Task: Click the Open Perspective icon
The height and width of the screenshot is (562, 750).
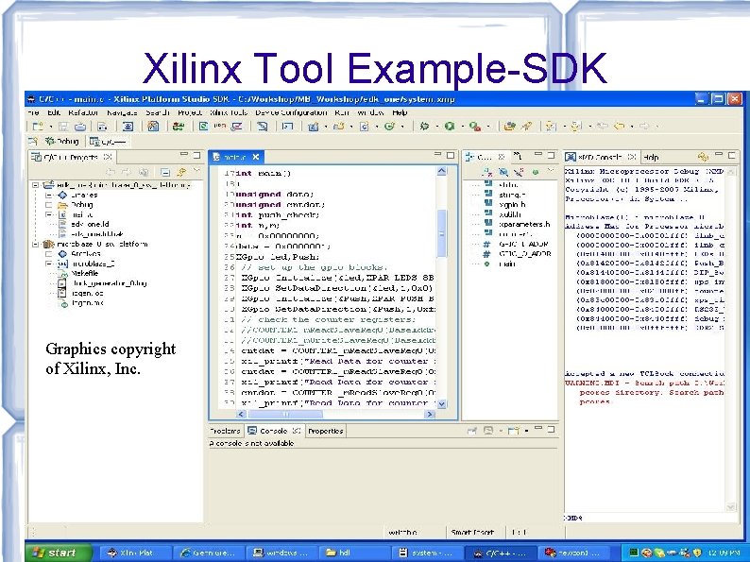Action: click(x=32, y=141)
